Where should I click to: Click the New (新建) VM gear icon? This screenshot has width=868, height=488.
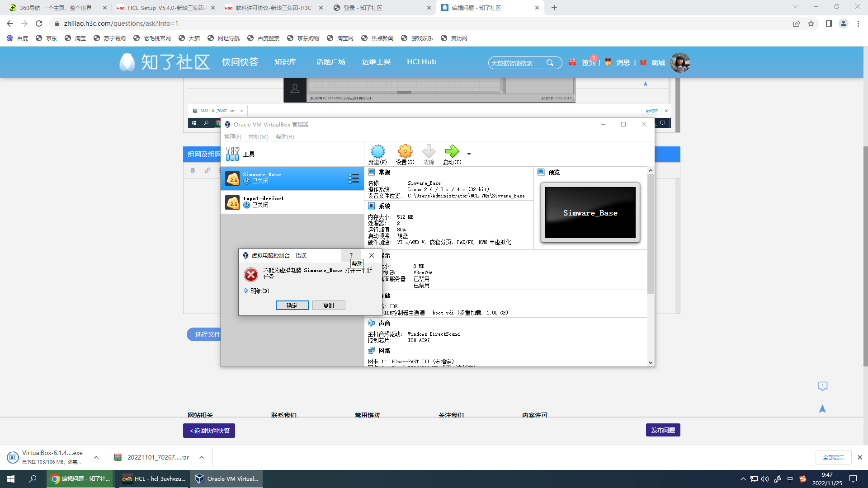377,152
